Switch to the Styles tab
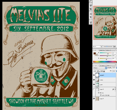 click(x=108, y=50)
